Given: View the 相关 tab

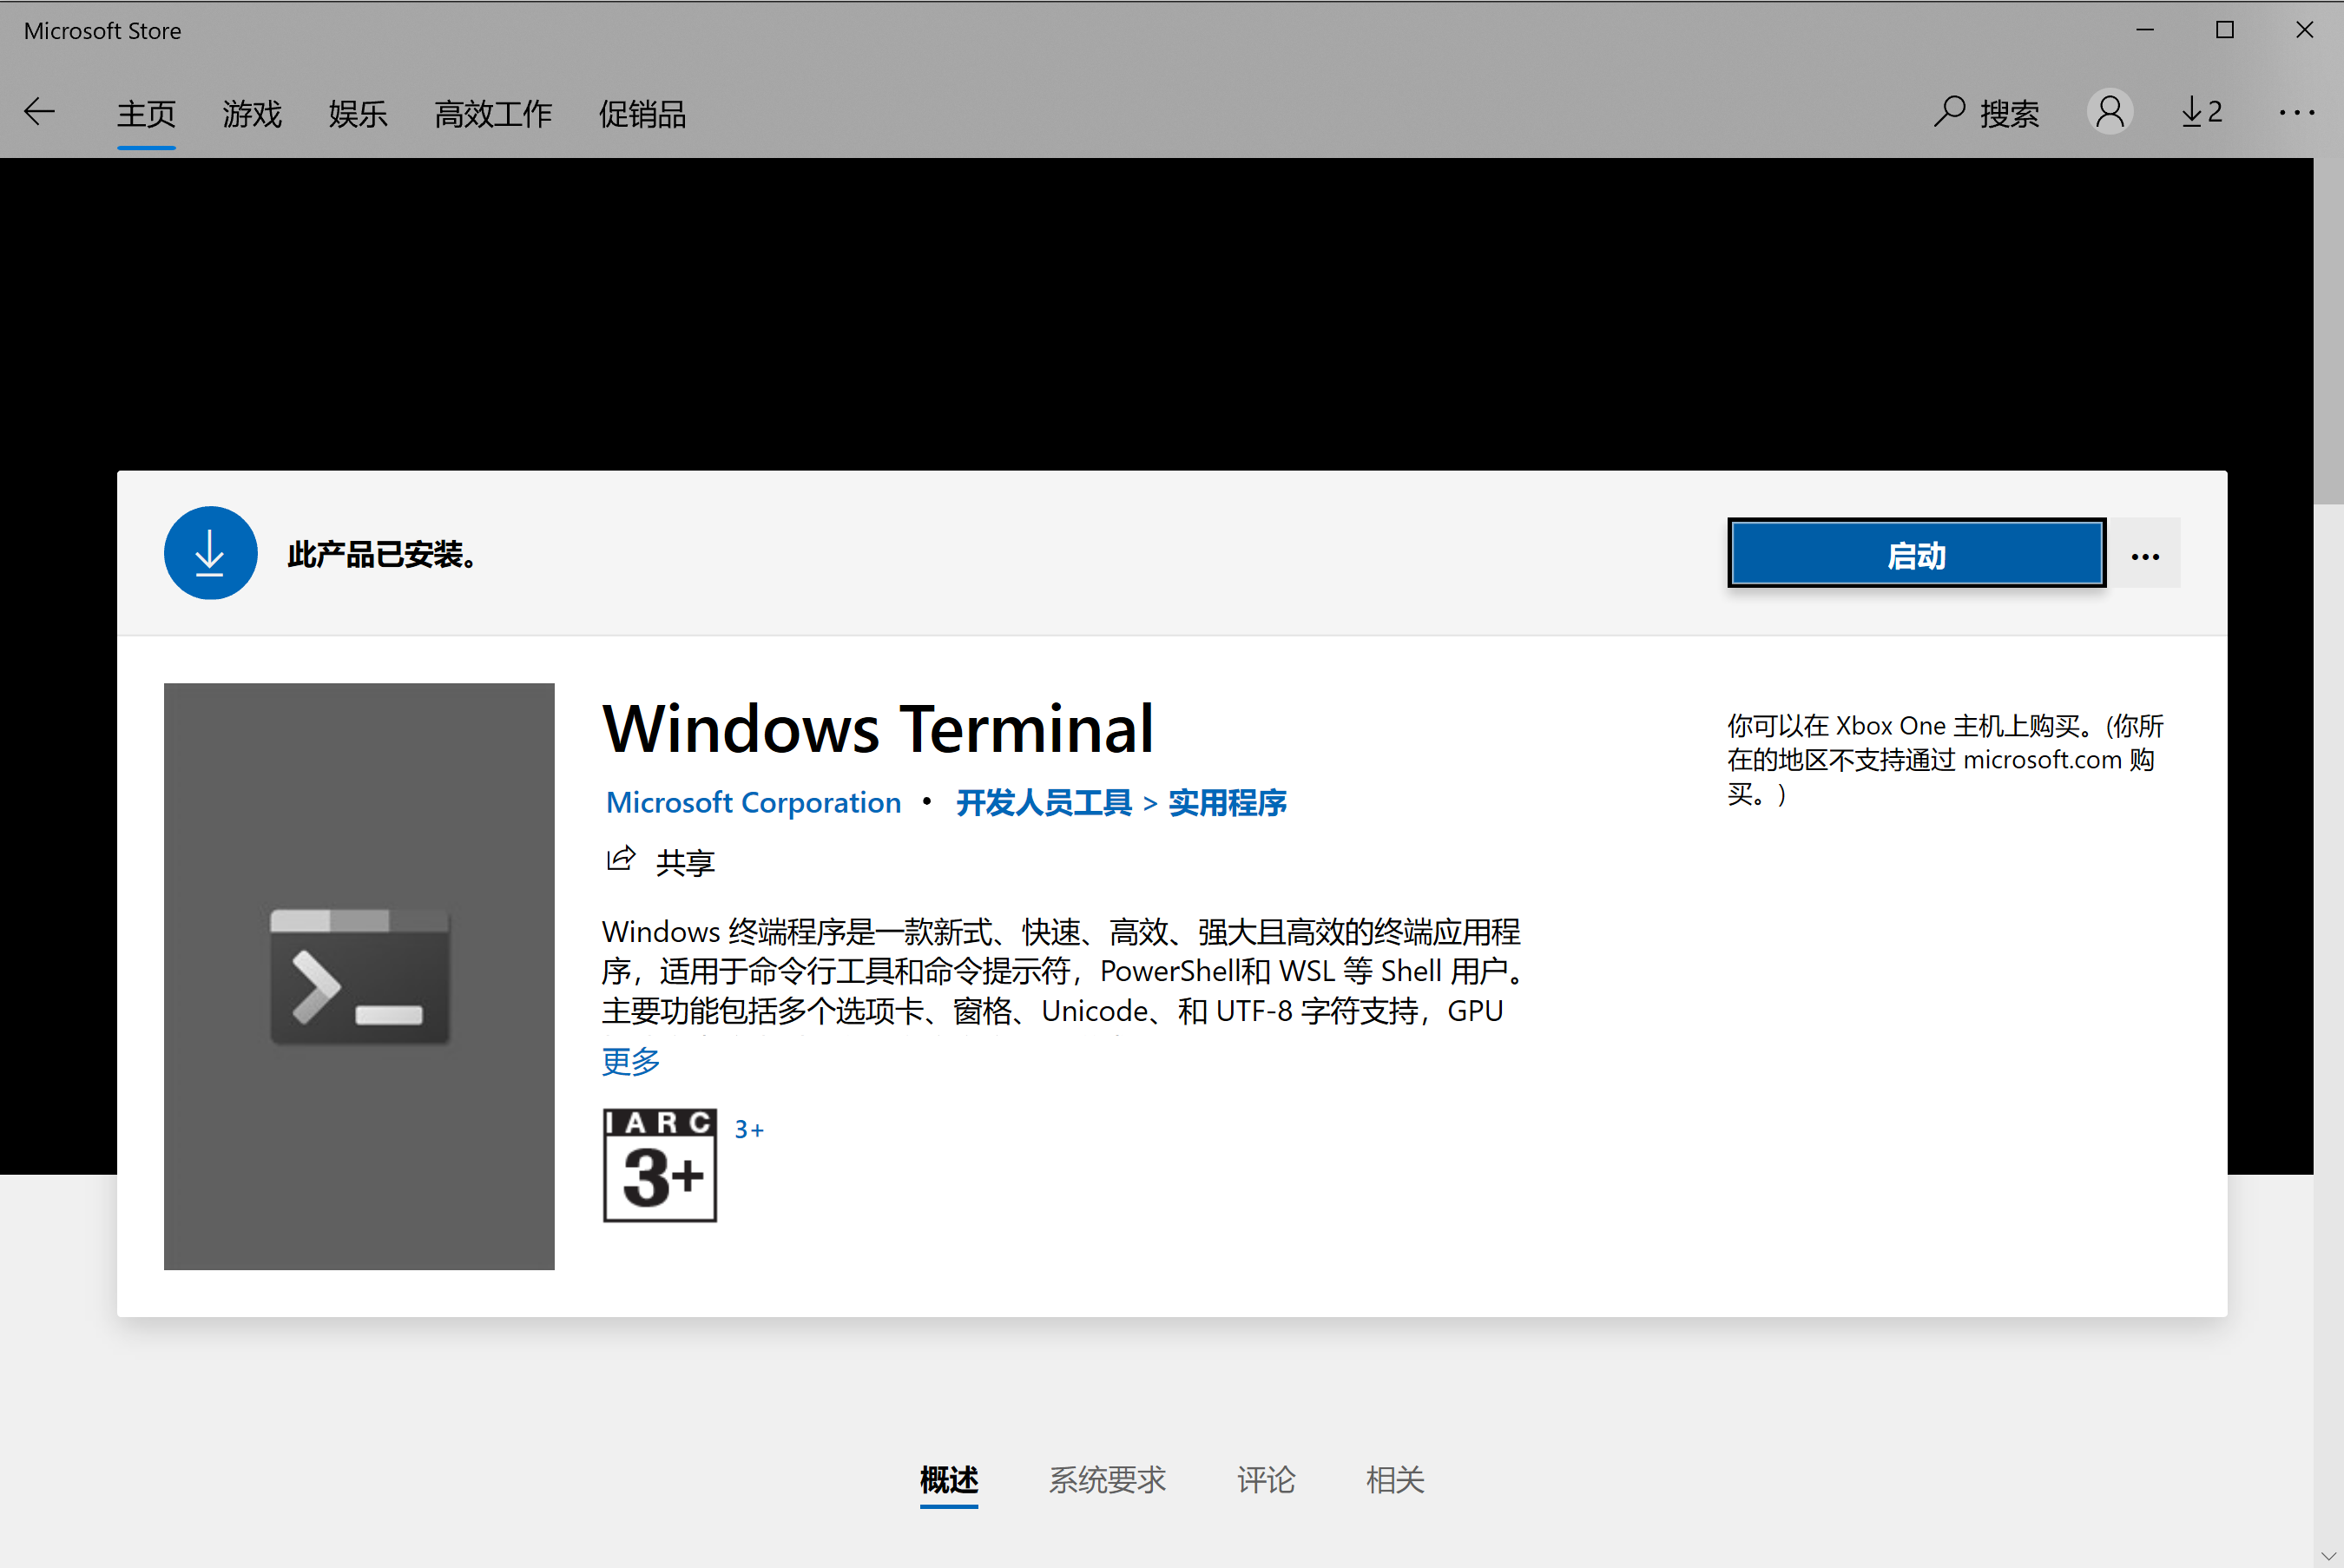Looking at the screenshot, I should 1395,1481.
